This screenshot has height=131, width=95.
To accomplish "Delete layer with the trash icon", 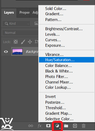I will click(x=83, y=126).
